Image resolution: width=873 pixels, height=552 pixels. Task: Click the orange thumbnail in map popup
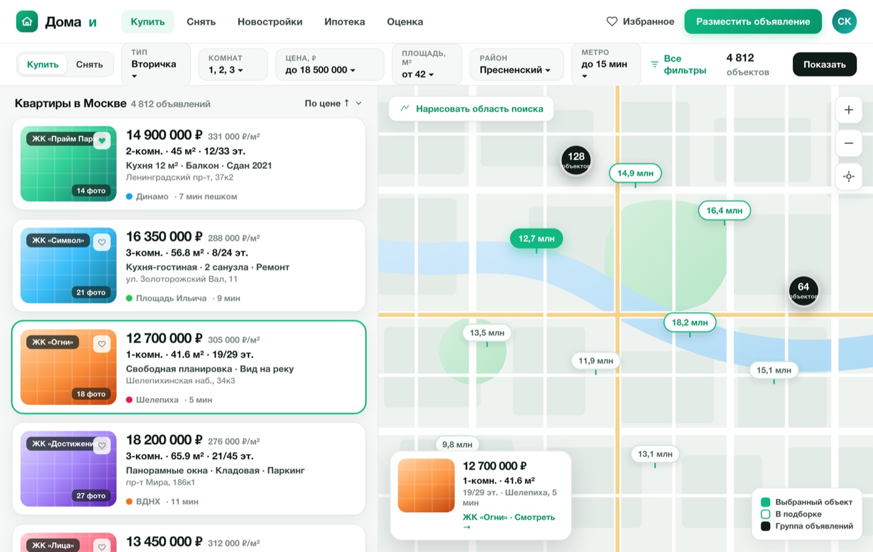427,486
